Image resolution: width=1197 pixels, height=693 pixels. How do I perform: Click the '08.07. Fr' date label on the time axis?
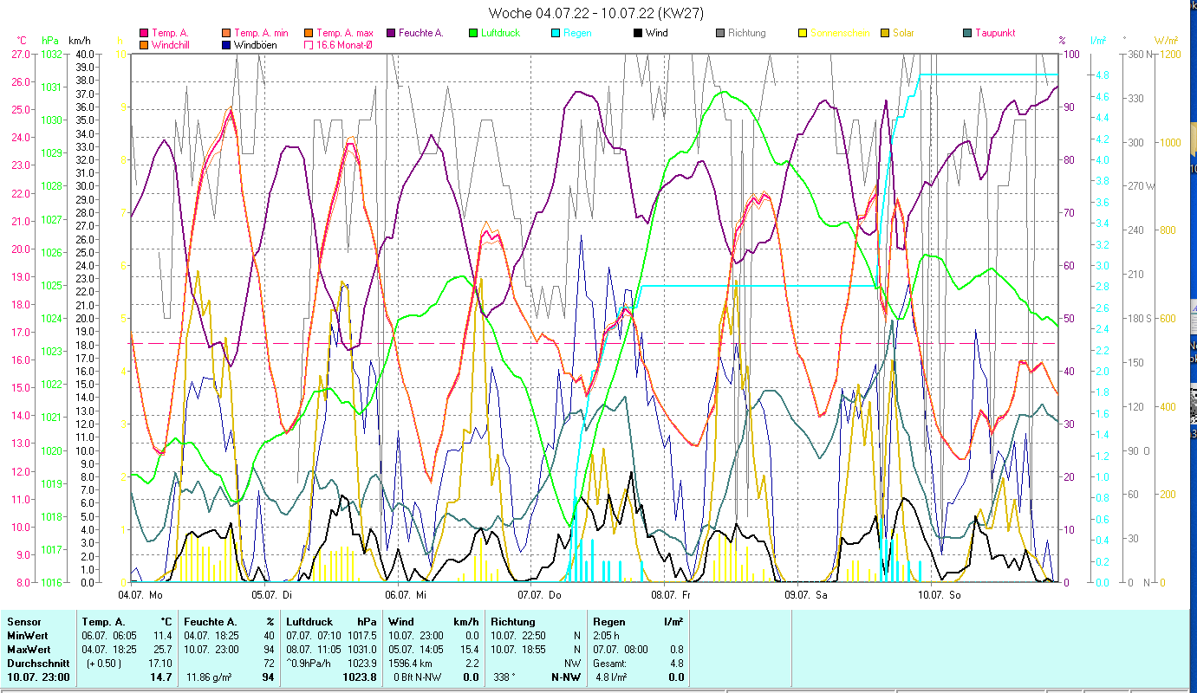pos(672,595)
